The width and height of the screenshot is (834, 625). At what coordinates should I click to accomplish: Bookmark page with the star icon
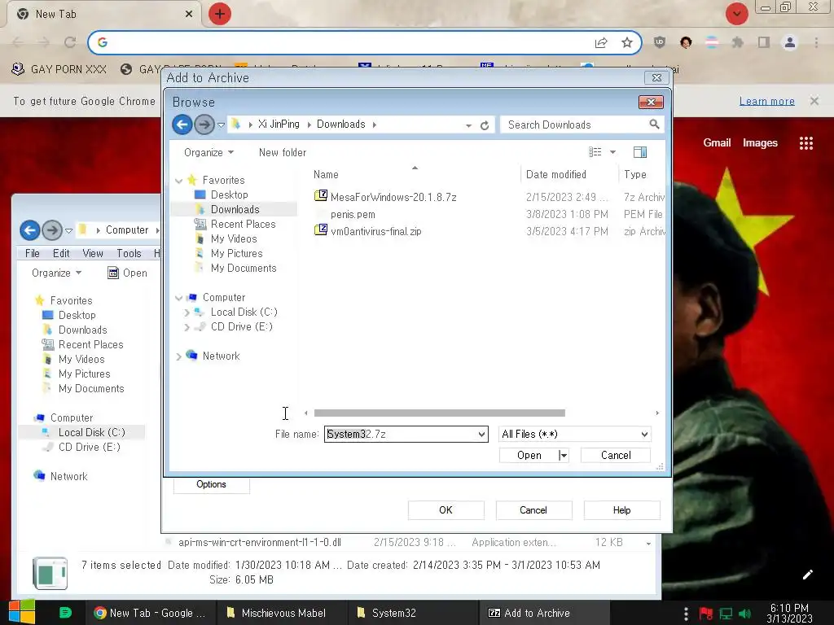[x=627, y=42]
